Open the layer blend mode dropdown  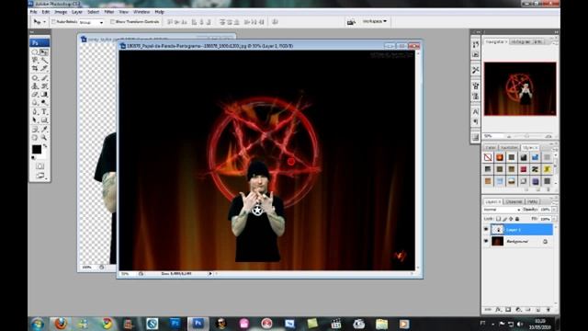click(502, 210)
